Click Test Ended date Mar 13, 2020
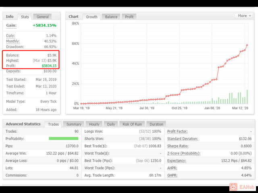Image resolution: width=258 pixels, height=193 pixels. click(46, 86)
